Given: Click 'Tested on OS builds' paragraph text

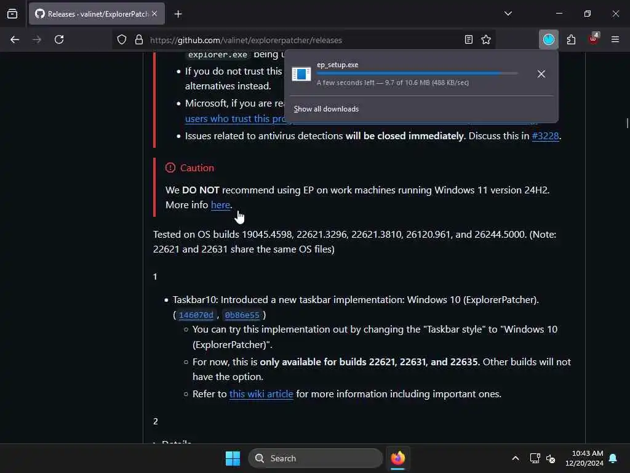Looking at the screenshot, I should coord(355,241).
